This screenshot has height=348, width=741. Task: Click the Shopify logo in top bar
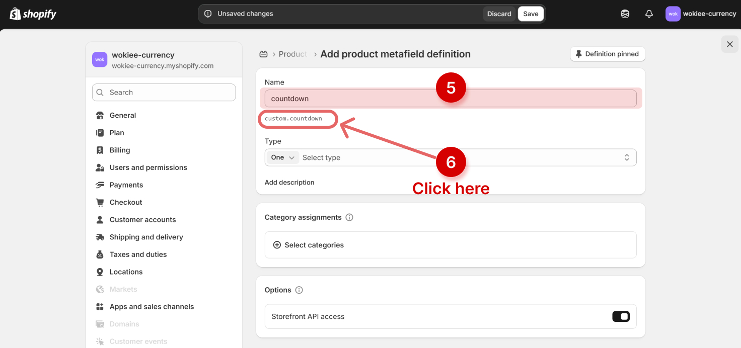click(33, 14)
